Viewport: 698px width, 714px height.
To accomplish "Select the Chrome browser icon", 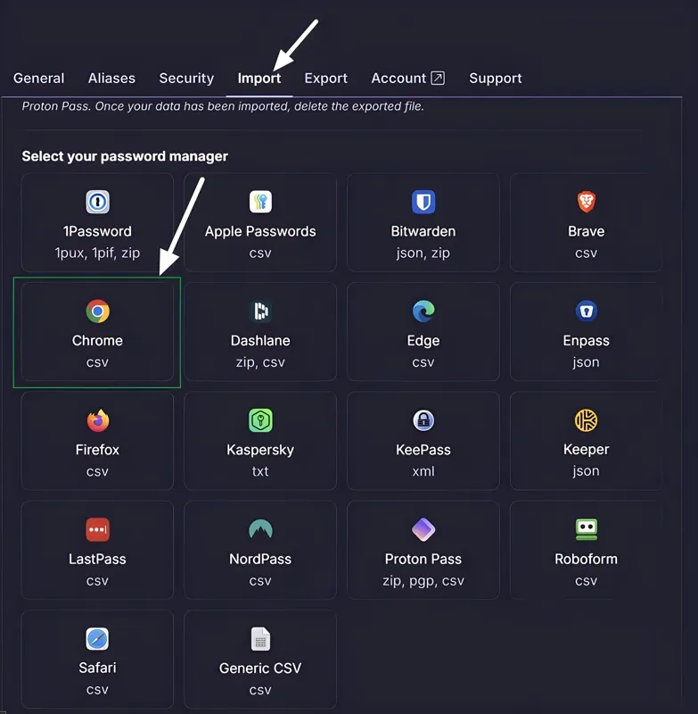I will tap(97, 311).
